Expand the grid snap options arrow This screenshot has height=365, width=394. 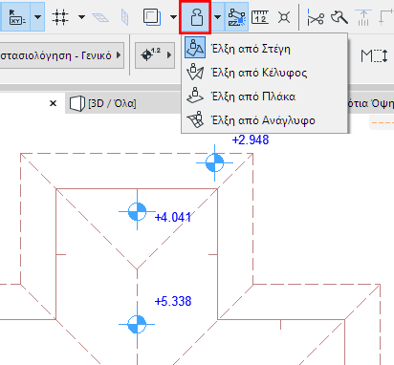(x=81, y=17)
